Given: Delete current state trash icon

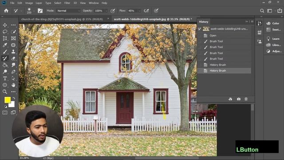Looking at the screenshot, I should tap(246, 99).
